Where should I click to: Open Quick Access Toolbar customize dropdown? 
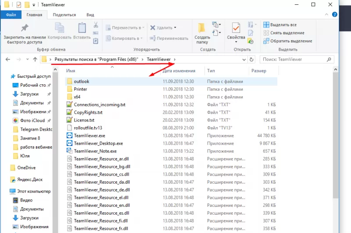tap(34, 5)
